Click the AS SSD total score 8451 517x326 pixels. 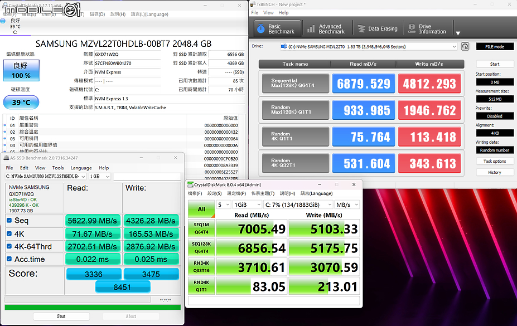click(123, 288)
